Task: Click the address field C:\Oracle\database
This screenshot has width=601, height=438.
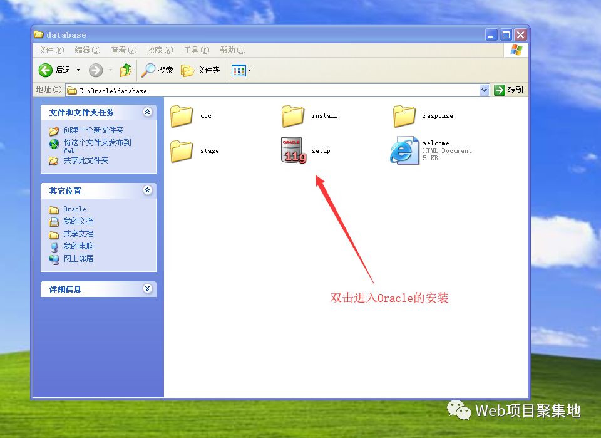Action: [x=272, y=90]
